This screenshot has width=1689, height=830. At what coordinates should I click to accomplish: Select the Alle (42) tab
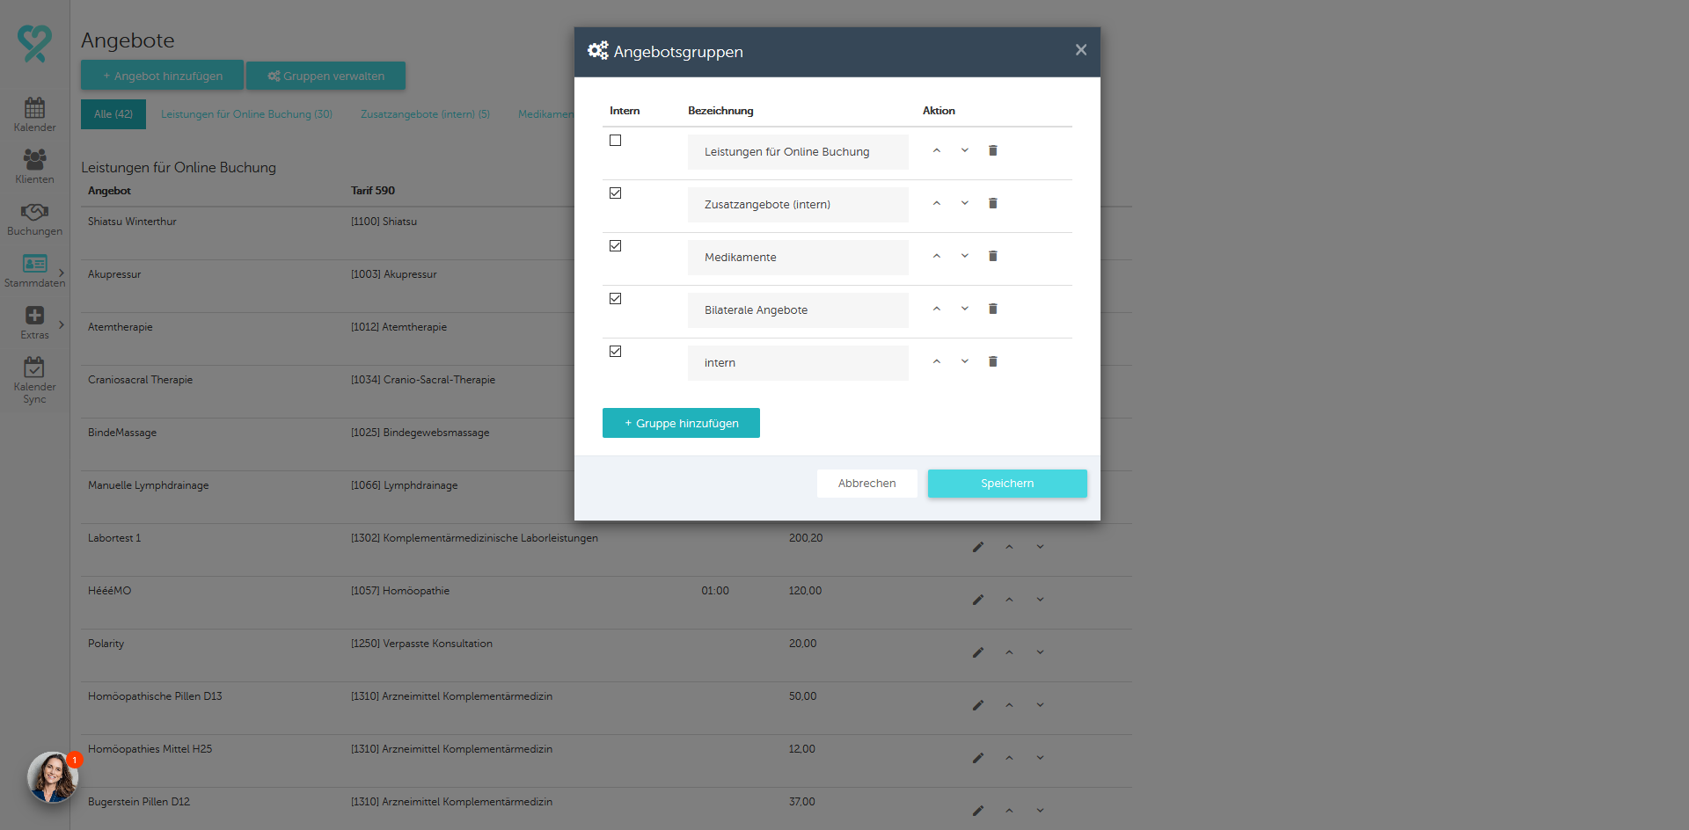[113, 114]
